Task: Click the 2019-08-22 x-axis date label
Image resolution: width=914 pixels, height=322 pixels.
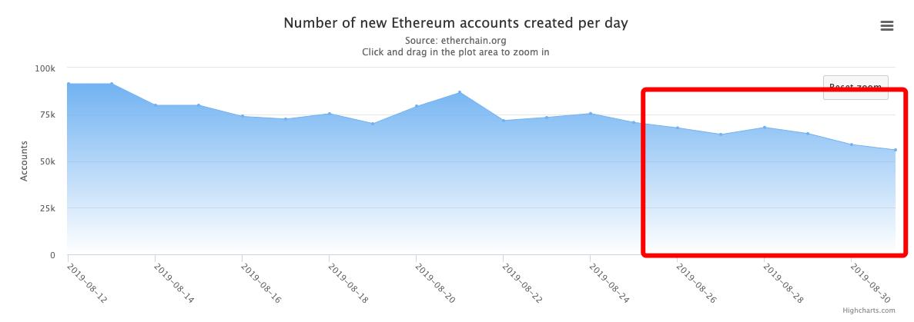Action: click(x=522, y=284)
